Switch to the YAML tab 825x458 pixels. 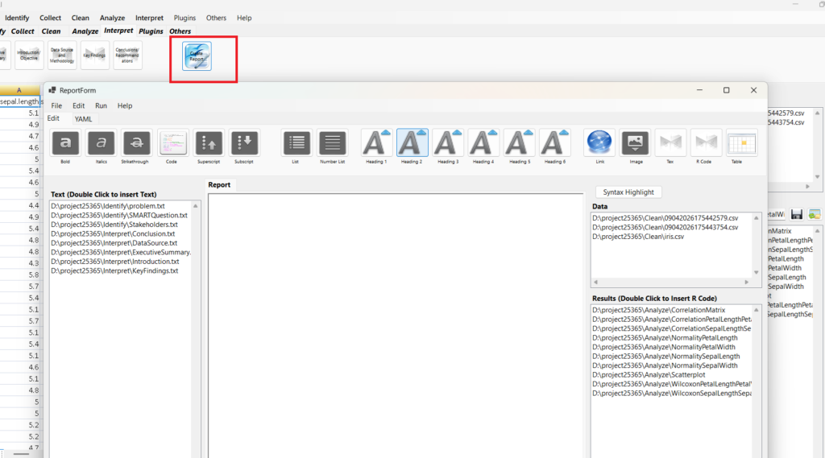coord(84,118)
